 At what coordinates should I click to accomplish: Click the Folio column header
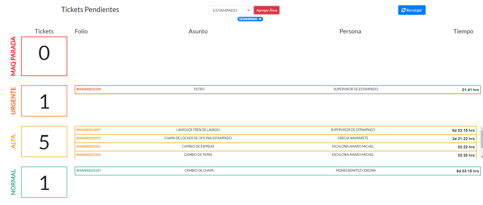81,31
